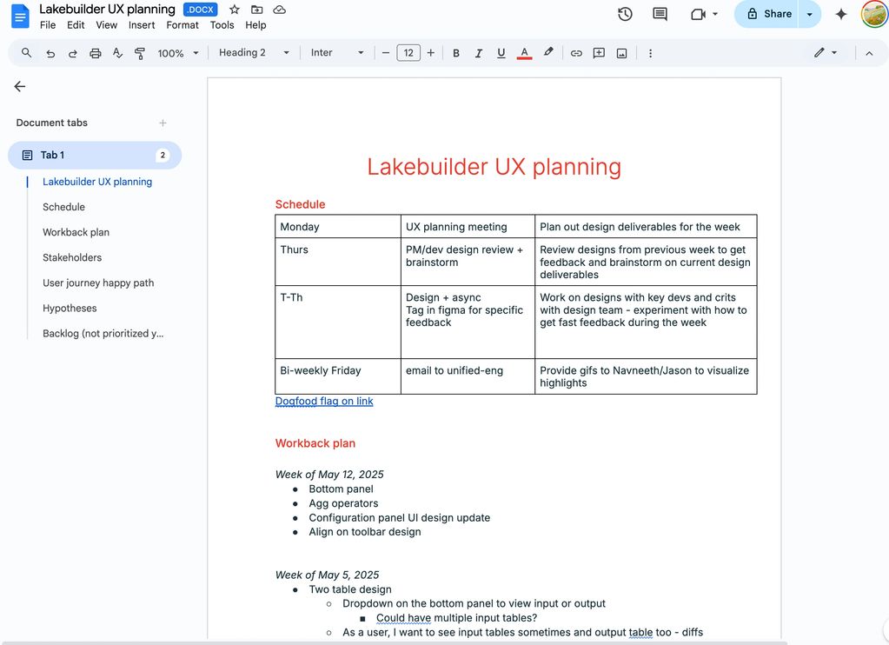Screen dimensions: 889x645
Task: Open the Help menu
Action: (x=255, y=25)
